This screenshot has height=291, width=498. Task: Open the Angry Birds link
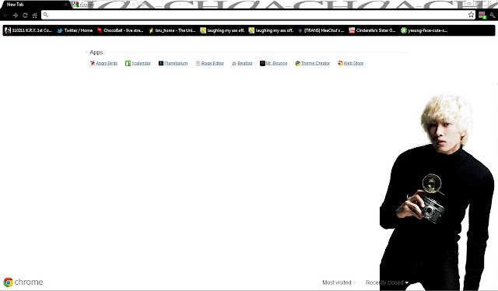pos(107,63)
